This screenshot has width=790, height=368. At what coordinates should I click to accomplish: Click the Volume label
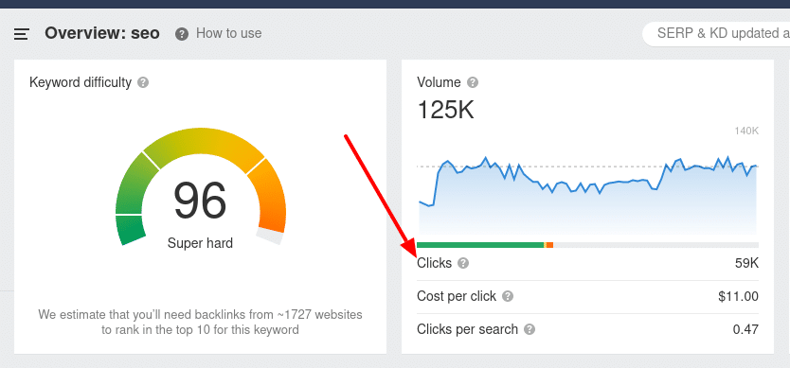tap(439, 82)
